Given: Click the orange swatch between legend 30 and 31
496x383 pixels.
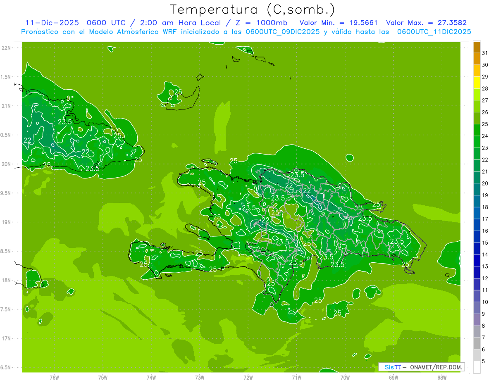Looking at the screenshot, I should click(x=477, y=59).
